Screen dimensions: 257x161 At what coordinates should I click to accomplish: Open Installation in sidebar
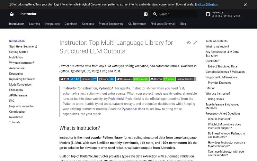pos(16,57)
